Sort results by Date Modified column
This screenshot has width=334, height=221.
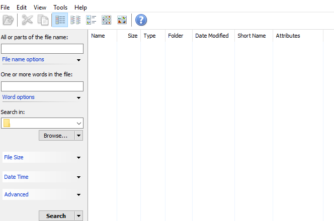212,36
